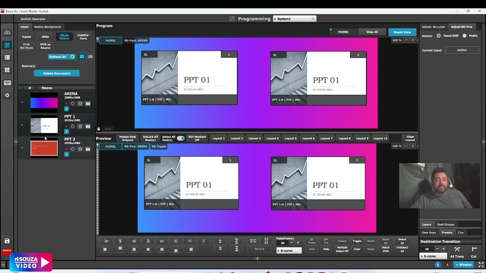Viewport: 486px width, 273px height.
Task: Click the Toggle button in layer controls
Action: coord(357,241)
